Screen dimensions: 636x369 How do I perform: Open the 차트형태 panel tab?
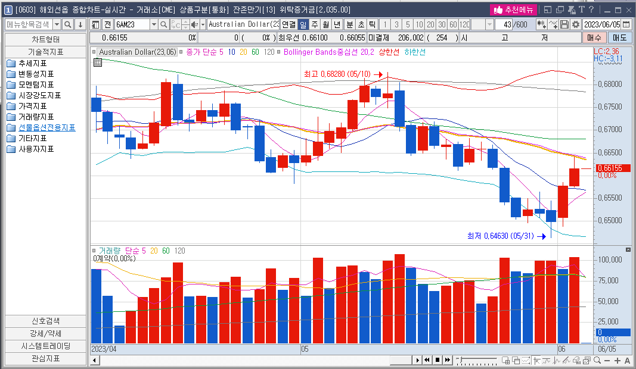(x=45, y=39)
